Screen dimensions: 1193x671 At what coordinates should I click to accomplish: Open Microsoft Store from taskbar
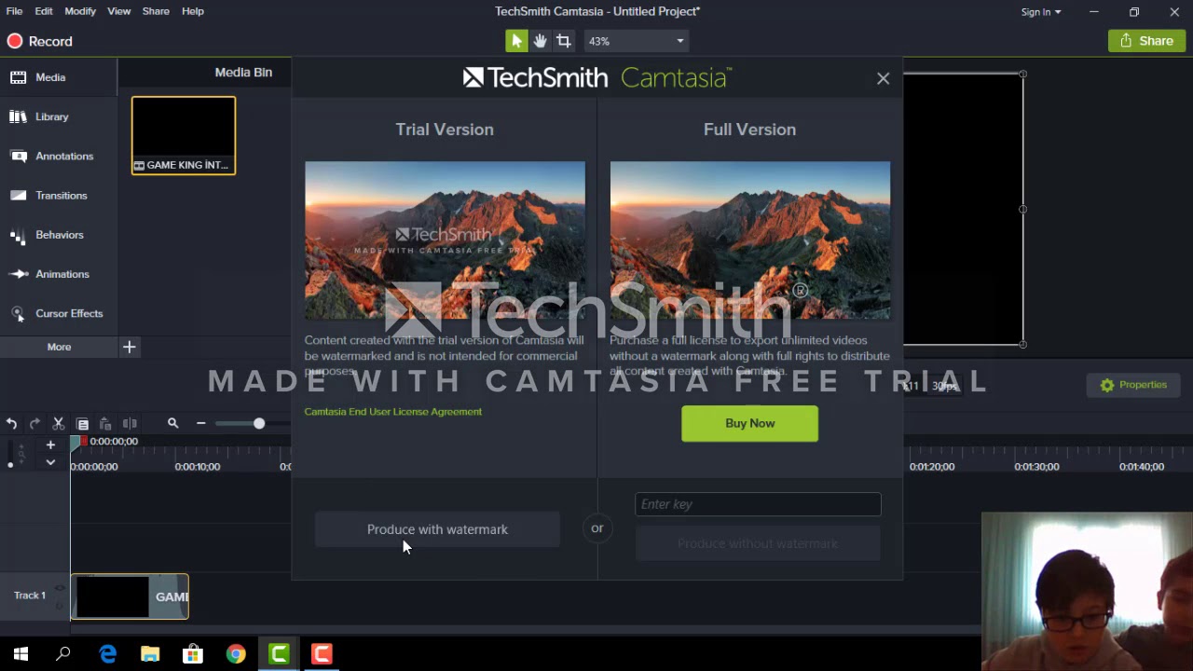[x=193, y=654]
